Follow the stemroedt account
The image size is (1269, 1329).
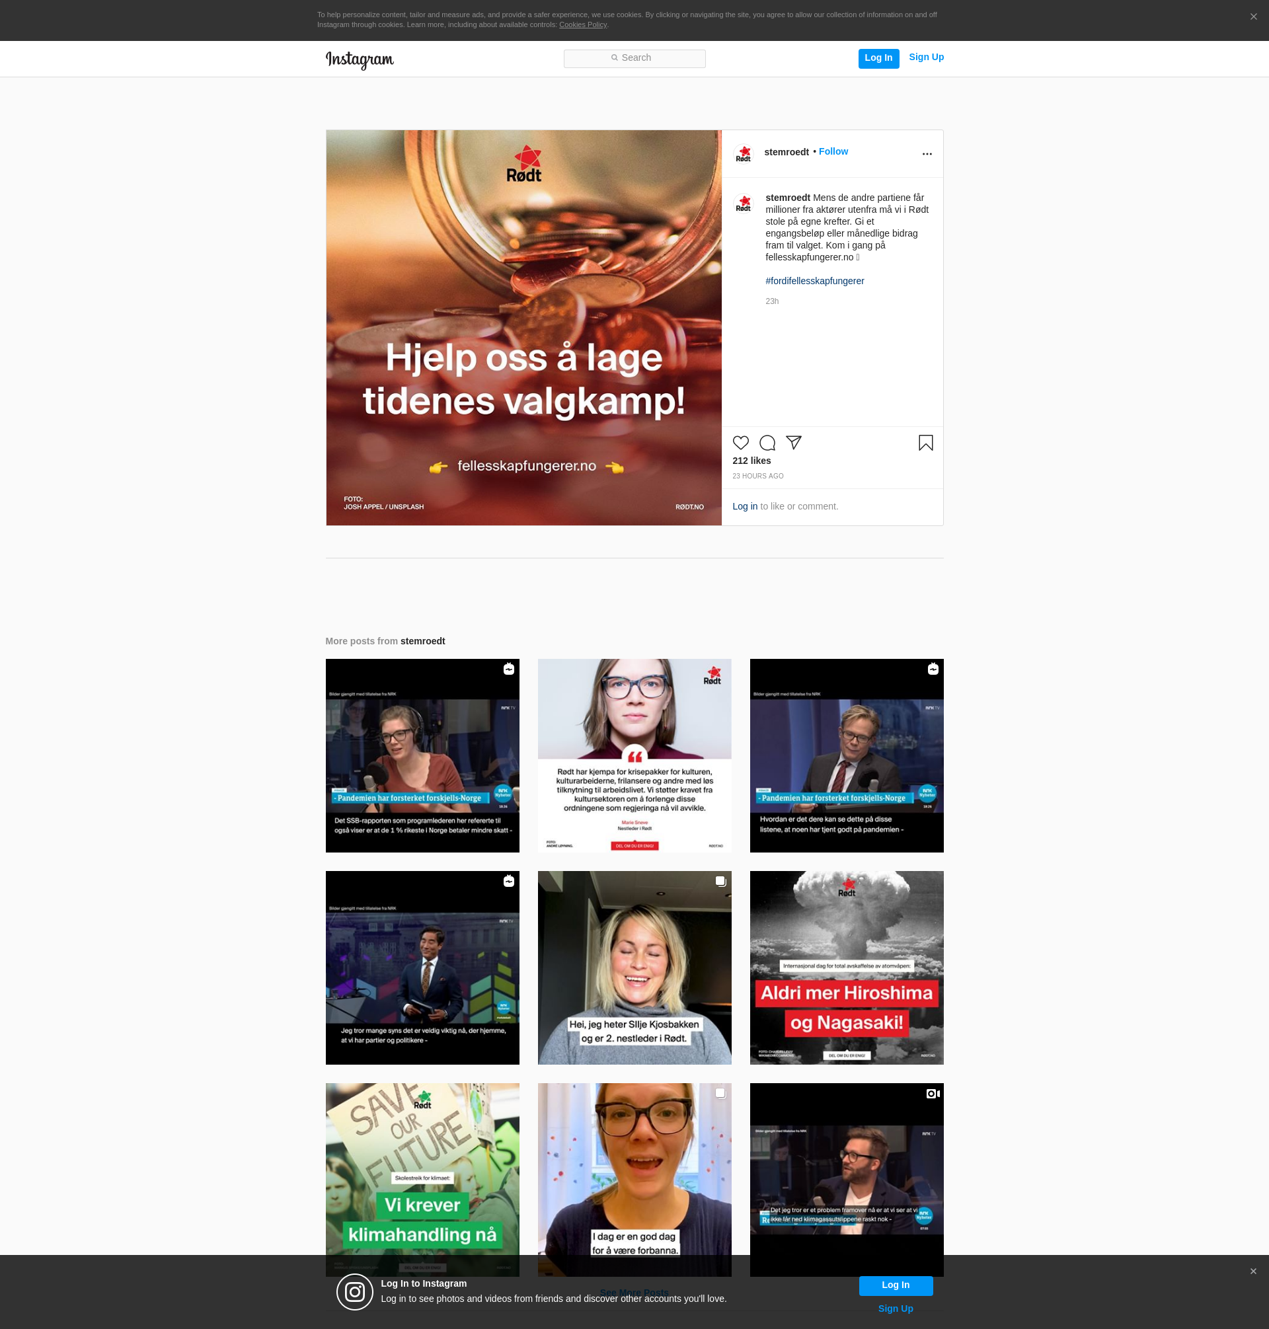(833, 151)
